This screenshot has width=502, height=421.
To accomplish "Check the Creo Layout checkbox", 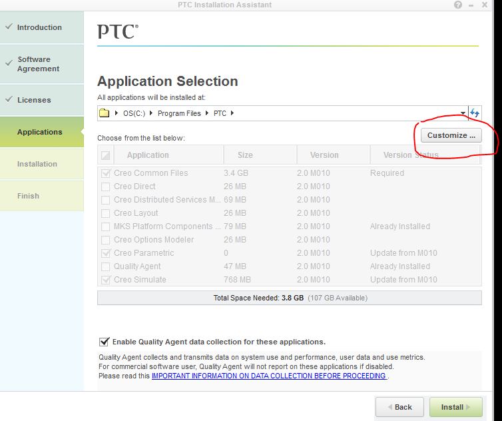I will pos(105,213).
